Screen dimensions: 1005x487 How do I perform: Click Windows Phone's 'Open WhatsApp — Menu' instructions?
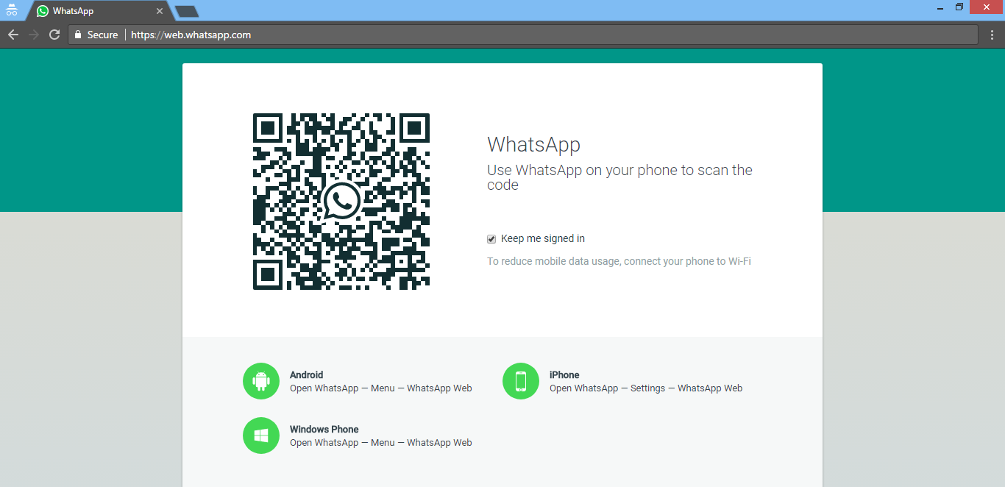point(381,443)
